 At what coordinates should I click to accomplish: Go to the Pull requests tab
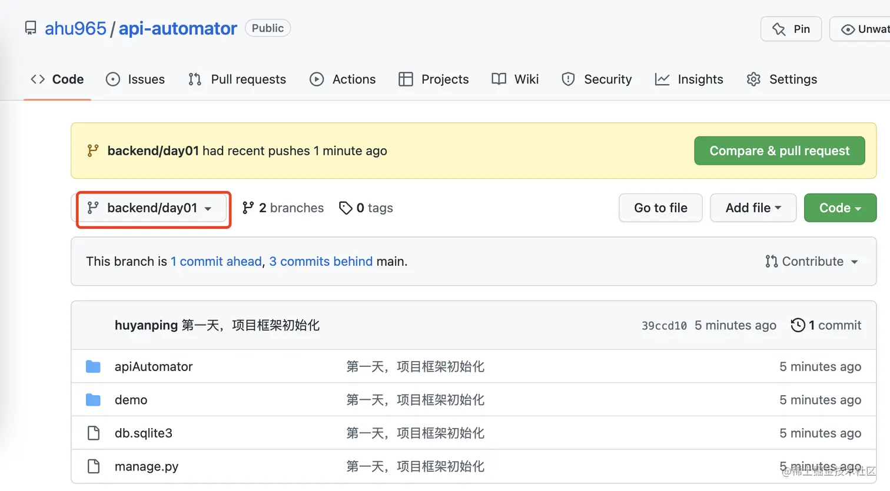point(237,79)
